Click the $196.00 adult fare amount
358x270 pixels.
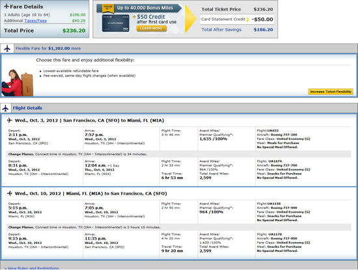(77, 15)
